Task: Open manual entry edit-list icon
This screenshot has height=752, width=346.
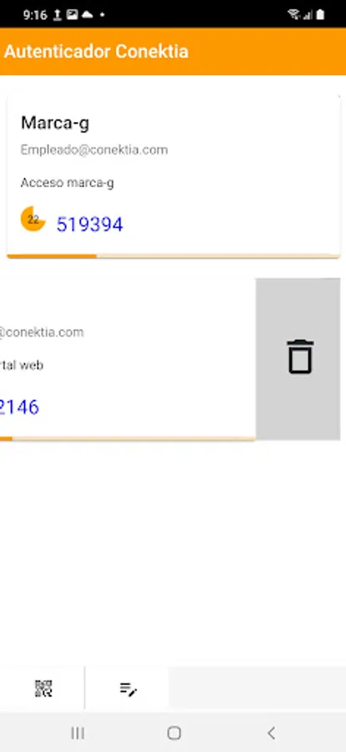Action: [128, 689]
